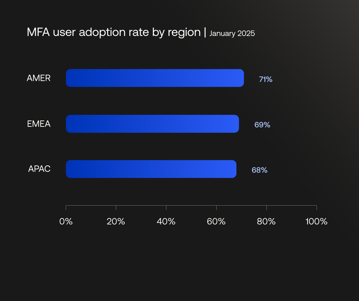Viewport: 359px width, 301px height.
Task: Select the EMEA region label
Action: 39,124
